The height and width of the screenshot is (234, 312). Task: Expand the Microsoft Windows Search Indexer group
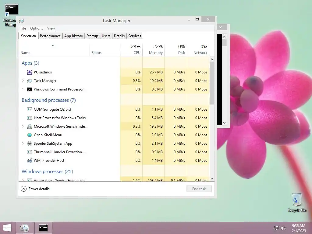pyautogui.click(x=23, y=126)
